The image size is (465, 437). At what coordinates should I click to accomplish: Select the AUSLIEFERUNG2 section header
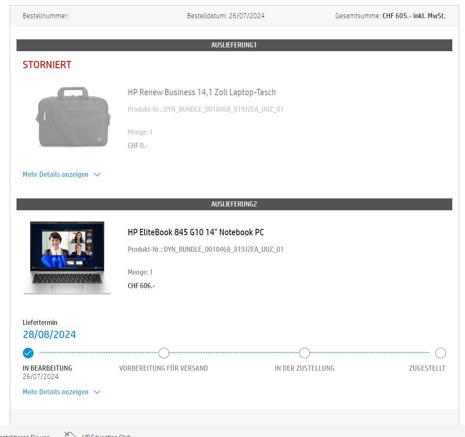click(234, 204)
